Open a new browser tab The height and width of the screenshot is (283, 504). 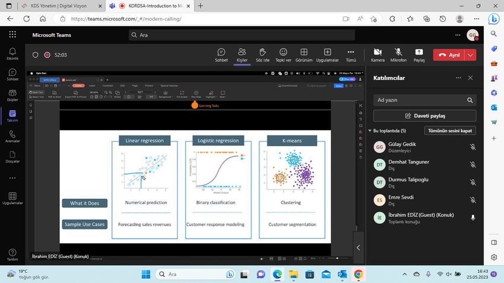200,6
